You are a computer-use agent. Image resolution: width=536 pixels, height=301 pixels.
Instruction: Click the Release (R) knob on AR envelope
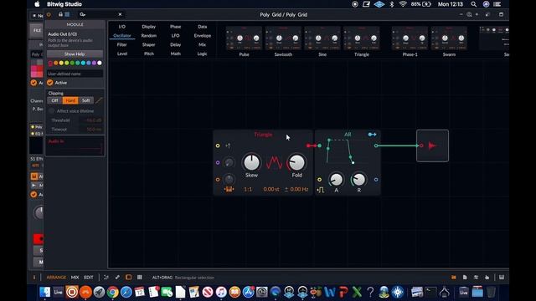[359, 180]
